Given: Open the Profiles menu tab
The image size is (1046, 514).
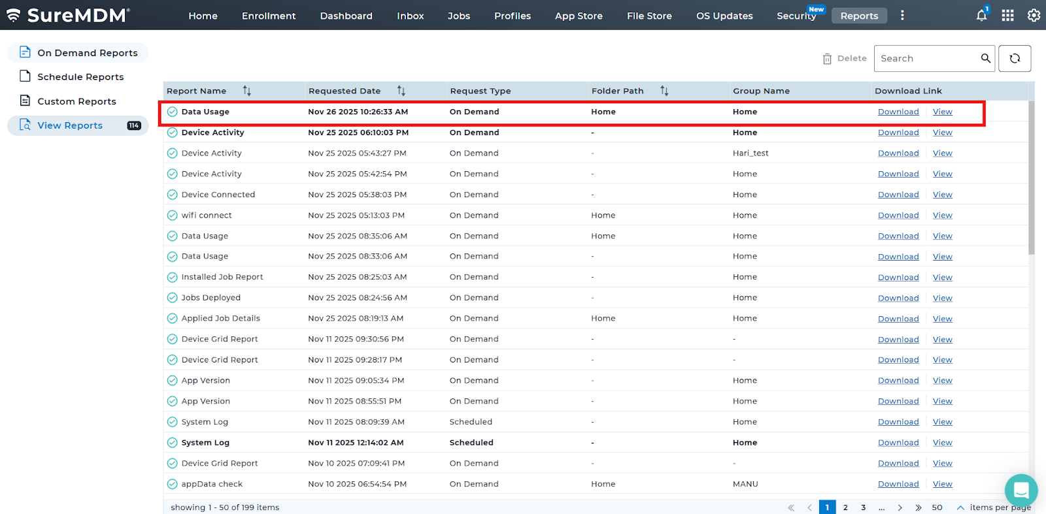Looking at the screenshot, I should 512,16.
